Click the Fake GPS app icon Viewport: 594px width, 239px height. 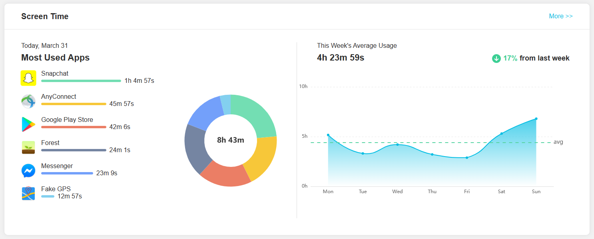click(28, 193)
